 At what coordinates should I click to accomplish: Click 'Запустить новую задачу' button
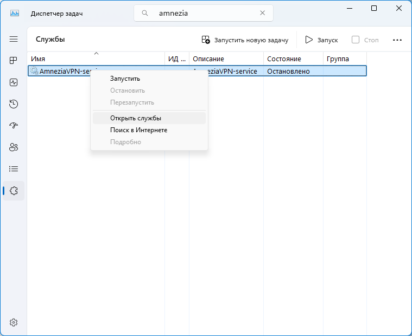pyautogui.click(x=245, y=40)
